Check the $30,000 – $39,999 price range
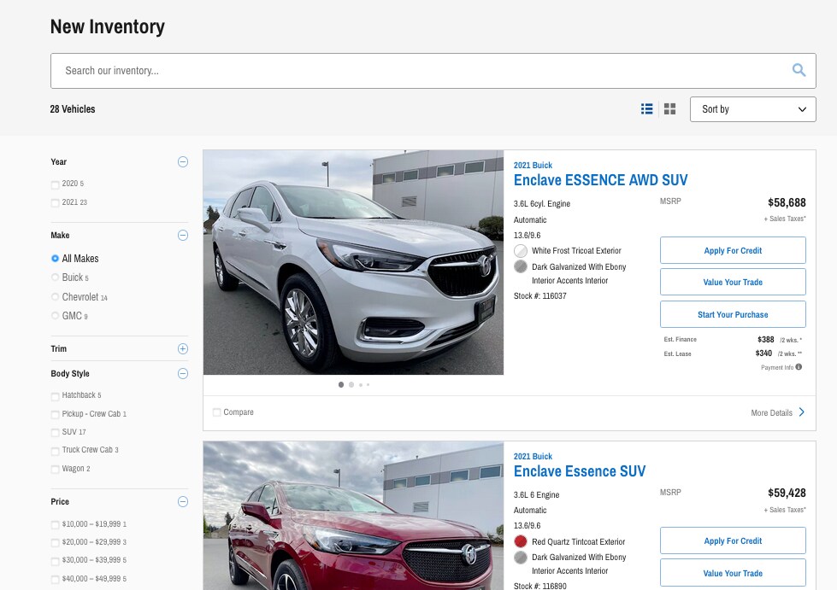The height and width of the screenshot is (590, 837). (55, 561)
